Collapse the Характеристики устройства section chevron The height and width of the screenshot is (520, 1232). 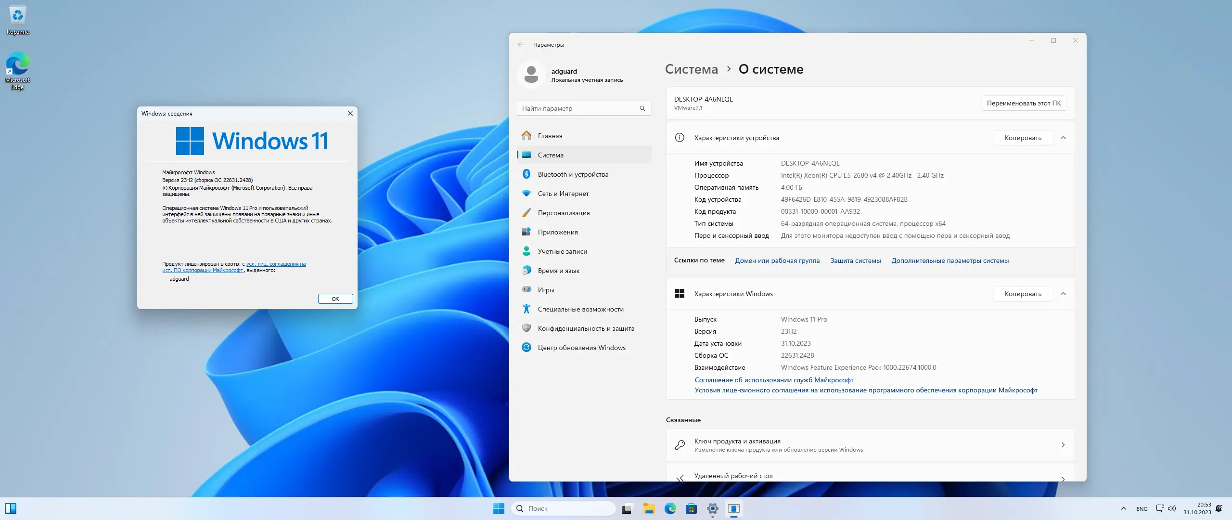point(1063,138)
